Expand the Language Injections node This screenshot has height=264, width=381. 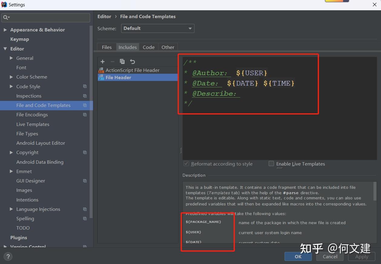click(x=11, y=209)
